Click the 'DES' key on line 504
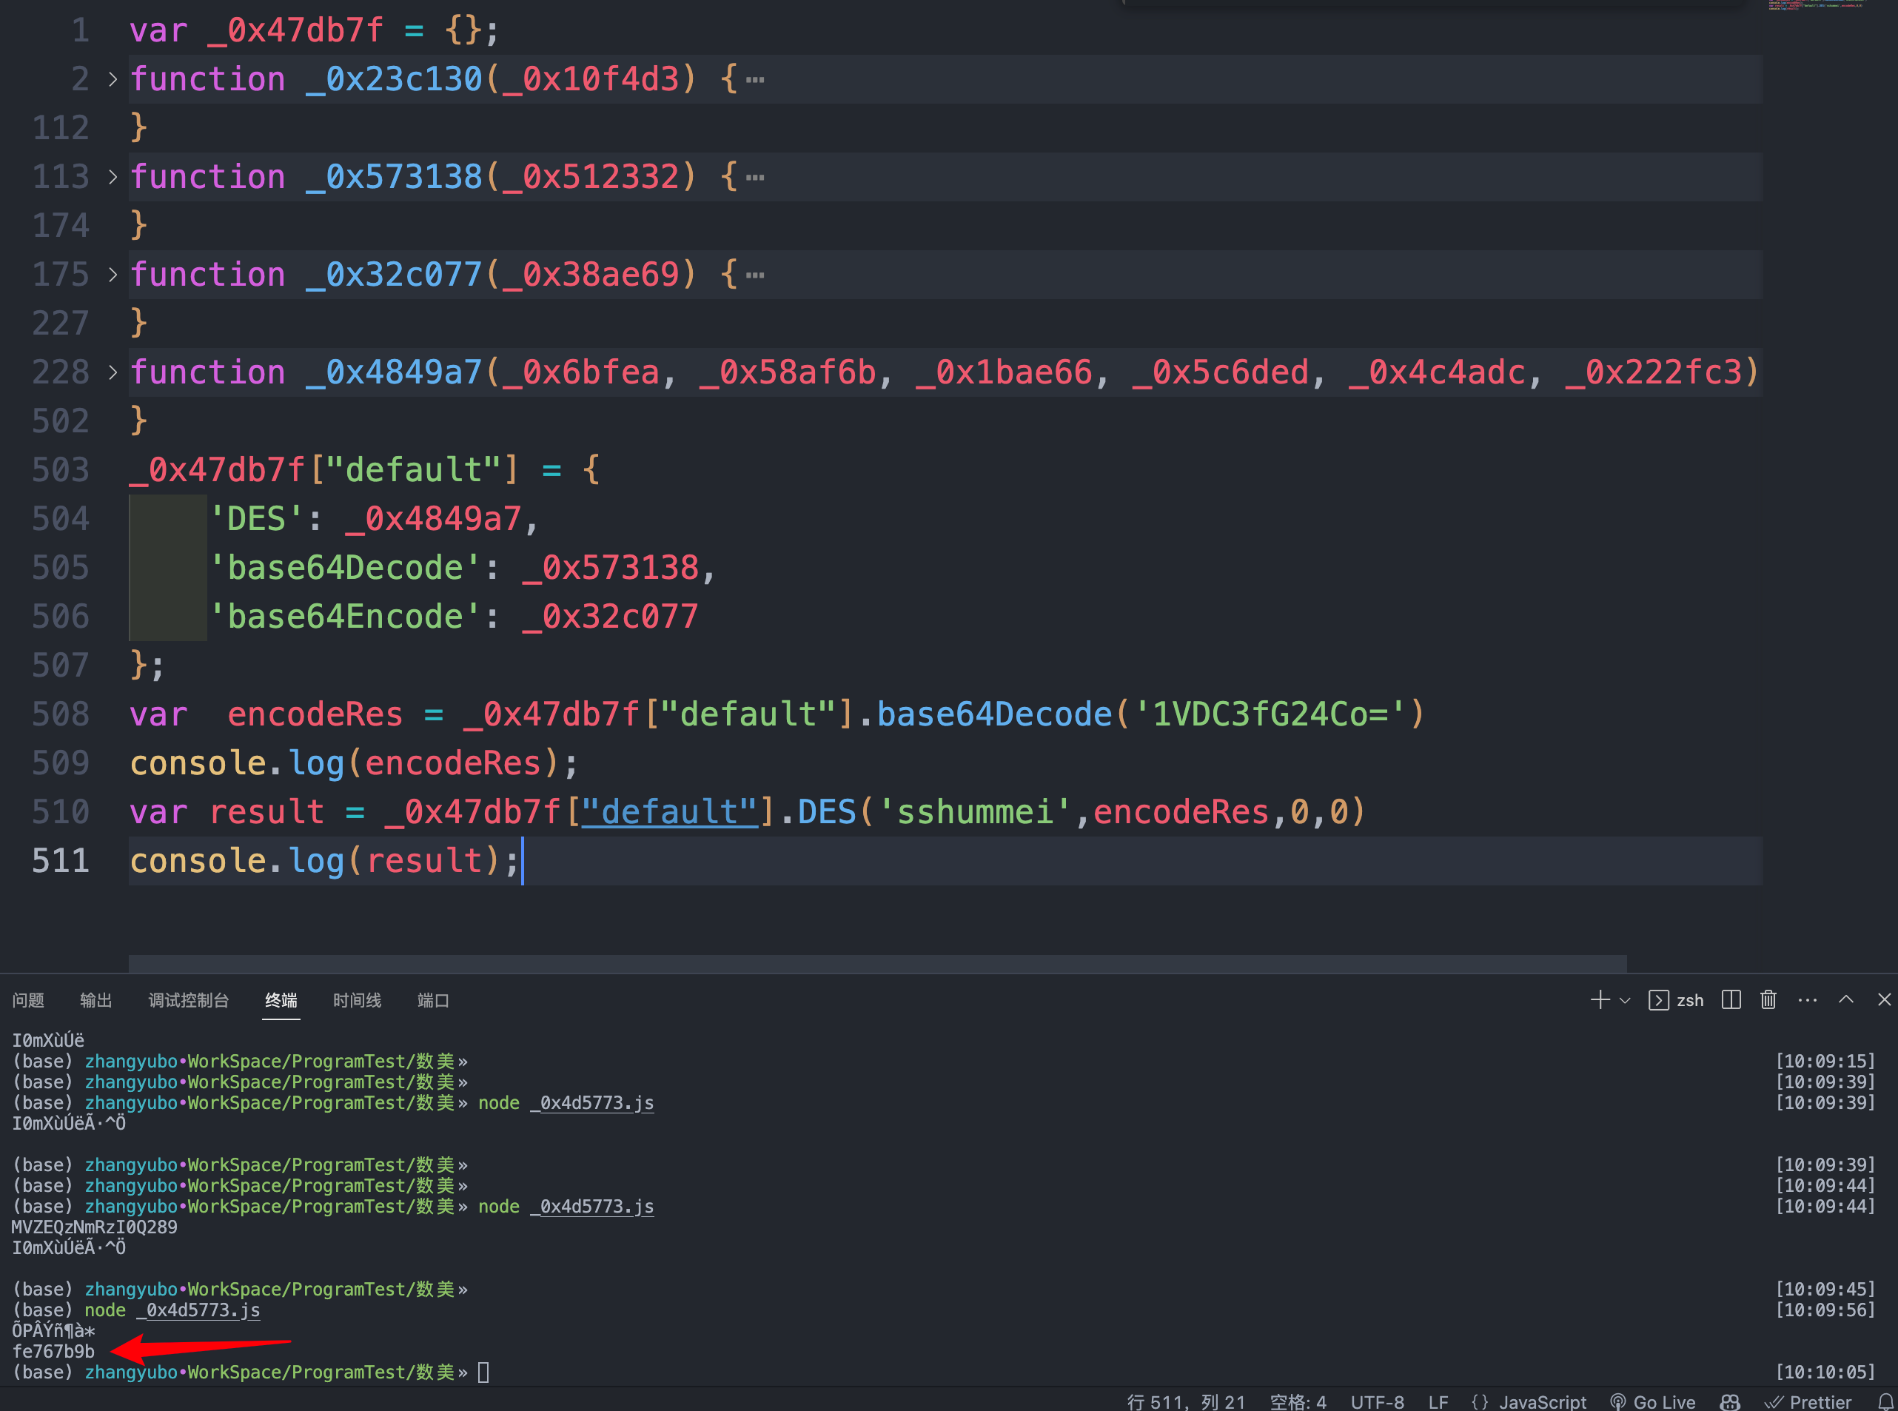 coord(256,518)
